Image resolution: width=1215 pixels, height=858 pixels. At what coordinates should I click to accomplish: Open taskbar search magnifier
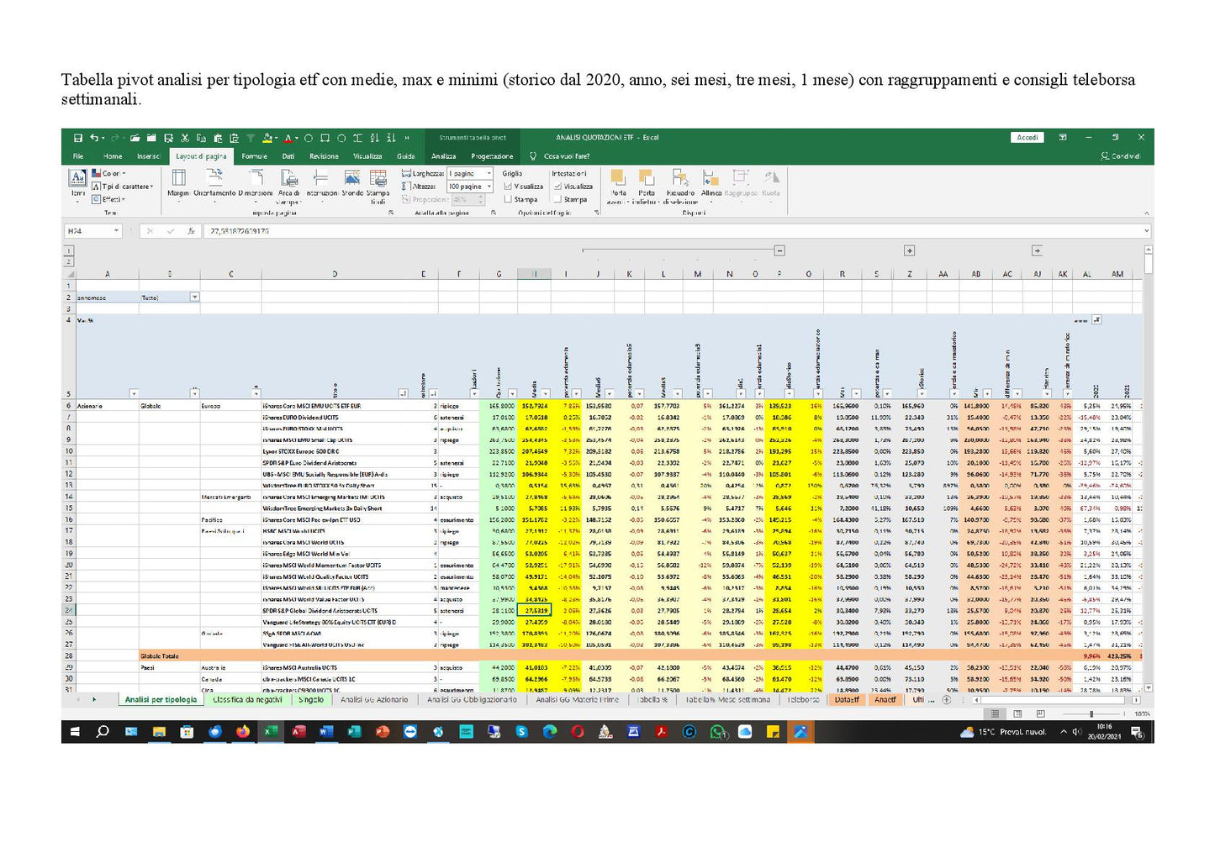click(x=103, y=732)
